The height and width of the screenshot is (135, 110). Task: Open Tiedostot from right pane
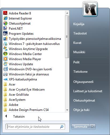point(80,33)
